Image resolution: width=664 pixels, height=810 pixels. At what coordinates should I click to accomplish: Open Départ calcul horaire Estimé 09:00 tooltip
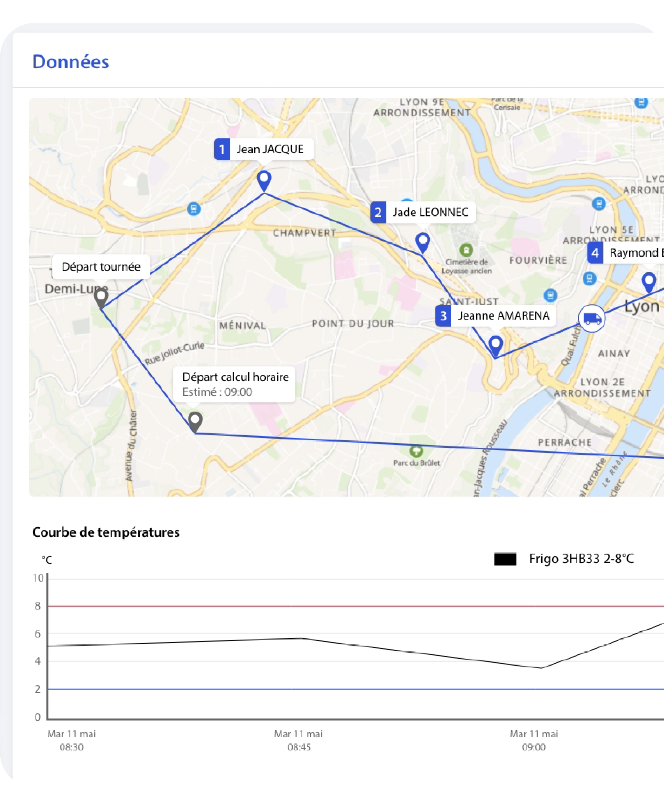[x=234, y=384]
